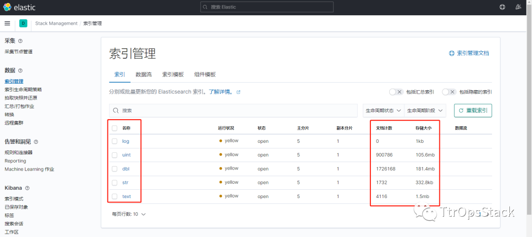Open 索引生命周期策略 in sidebar
This screenshot has height=237, width=532.
[23, 90]
